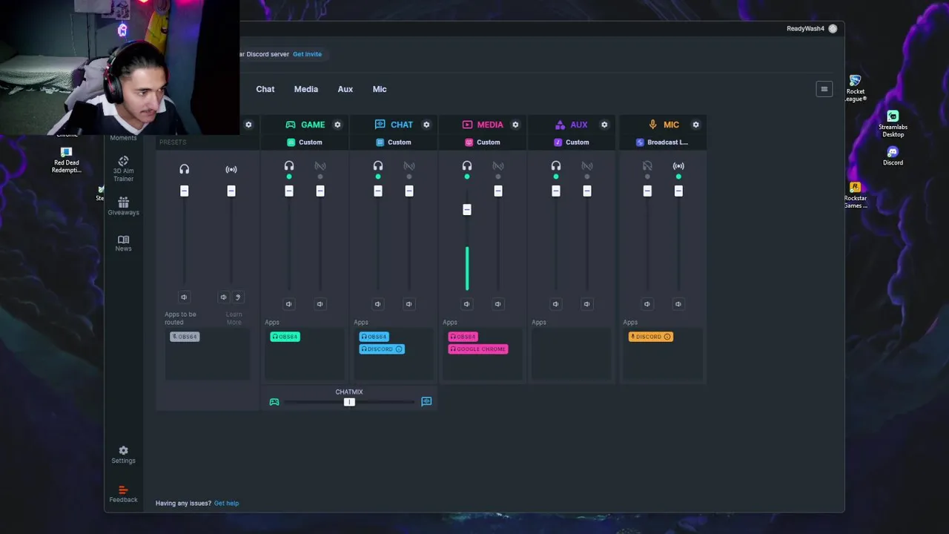Viewport: 949px width, 534px height.
Task: Open Feedback in the sidebar
Action: tap(123, 494)
